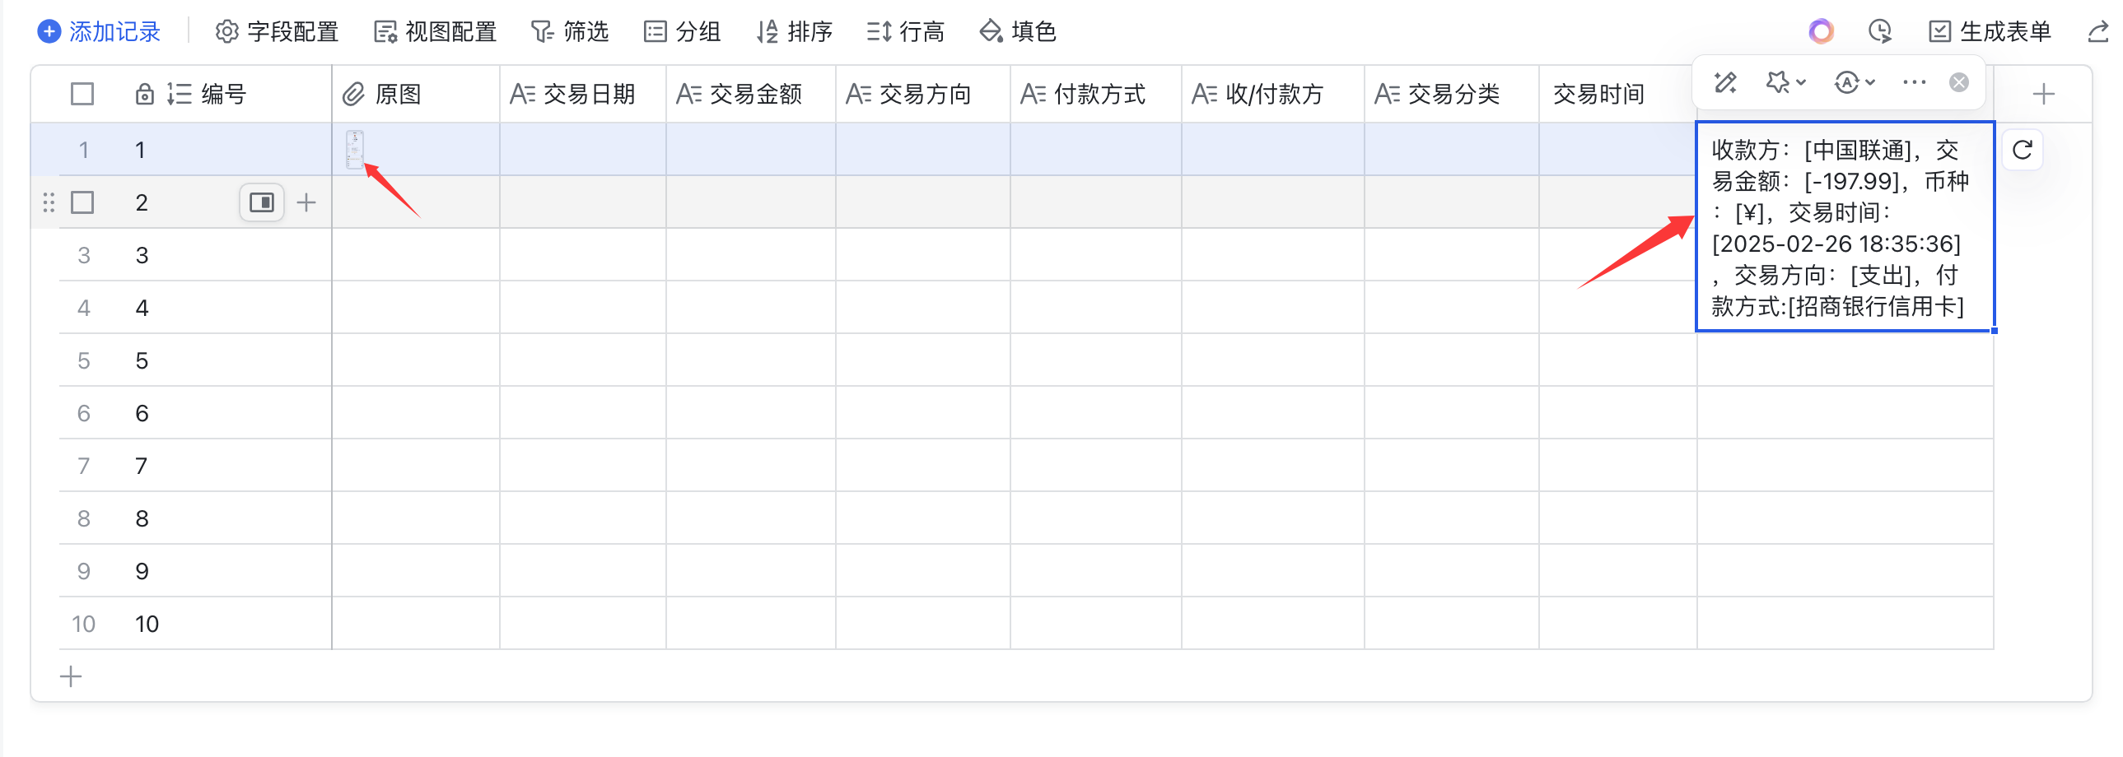Open the 筛选 filter menu
The image size is (2123, 757).
tap(570, 32)
